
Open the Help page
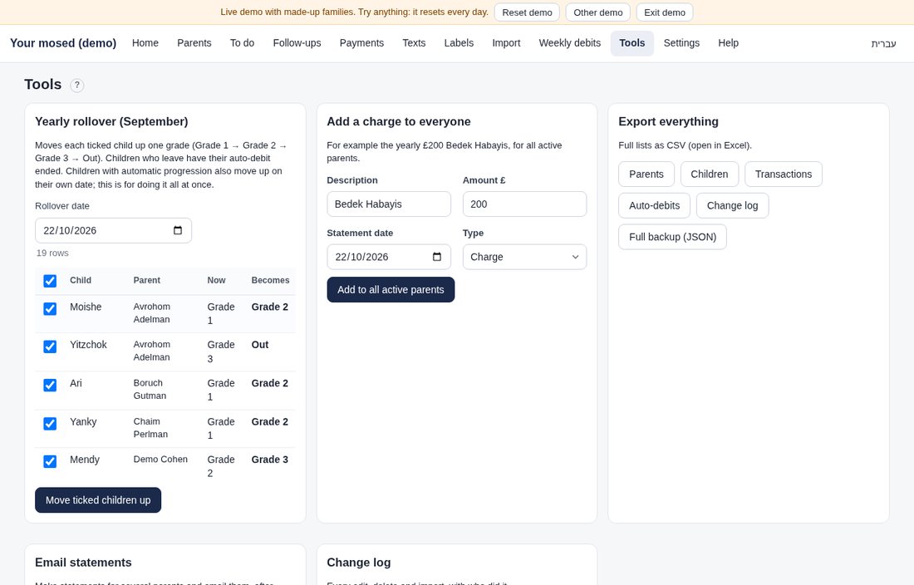(728, 43)
